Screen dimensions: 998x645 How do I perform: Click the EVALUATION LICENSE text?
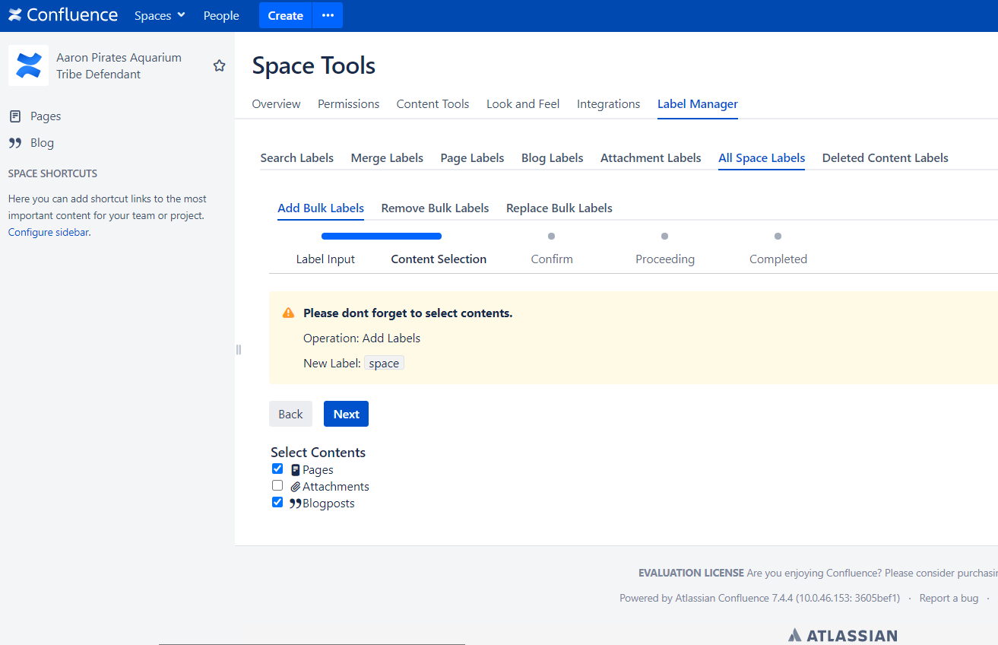pyautogui.click(x=691, y=574)
